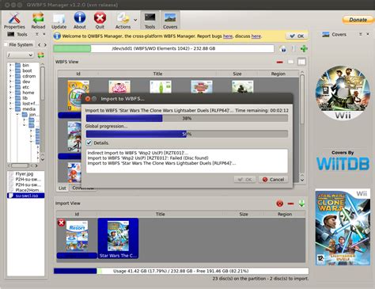
Task: Collapse the media folder
Action: [10, 109]
